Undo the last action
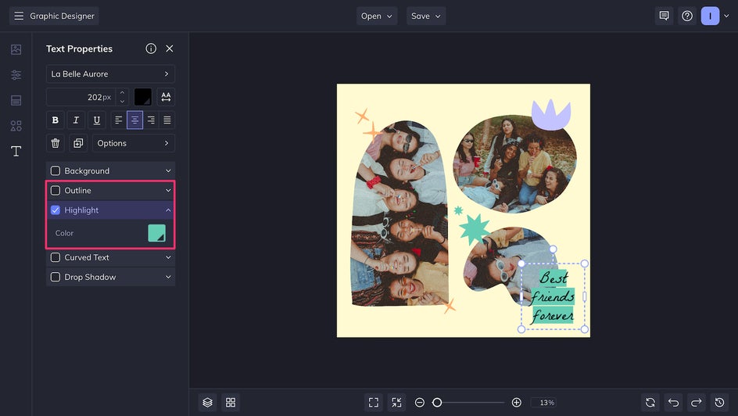 point(674,403)
